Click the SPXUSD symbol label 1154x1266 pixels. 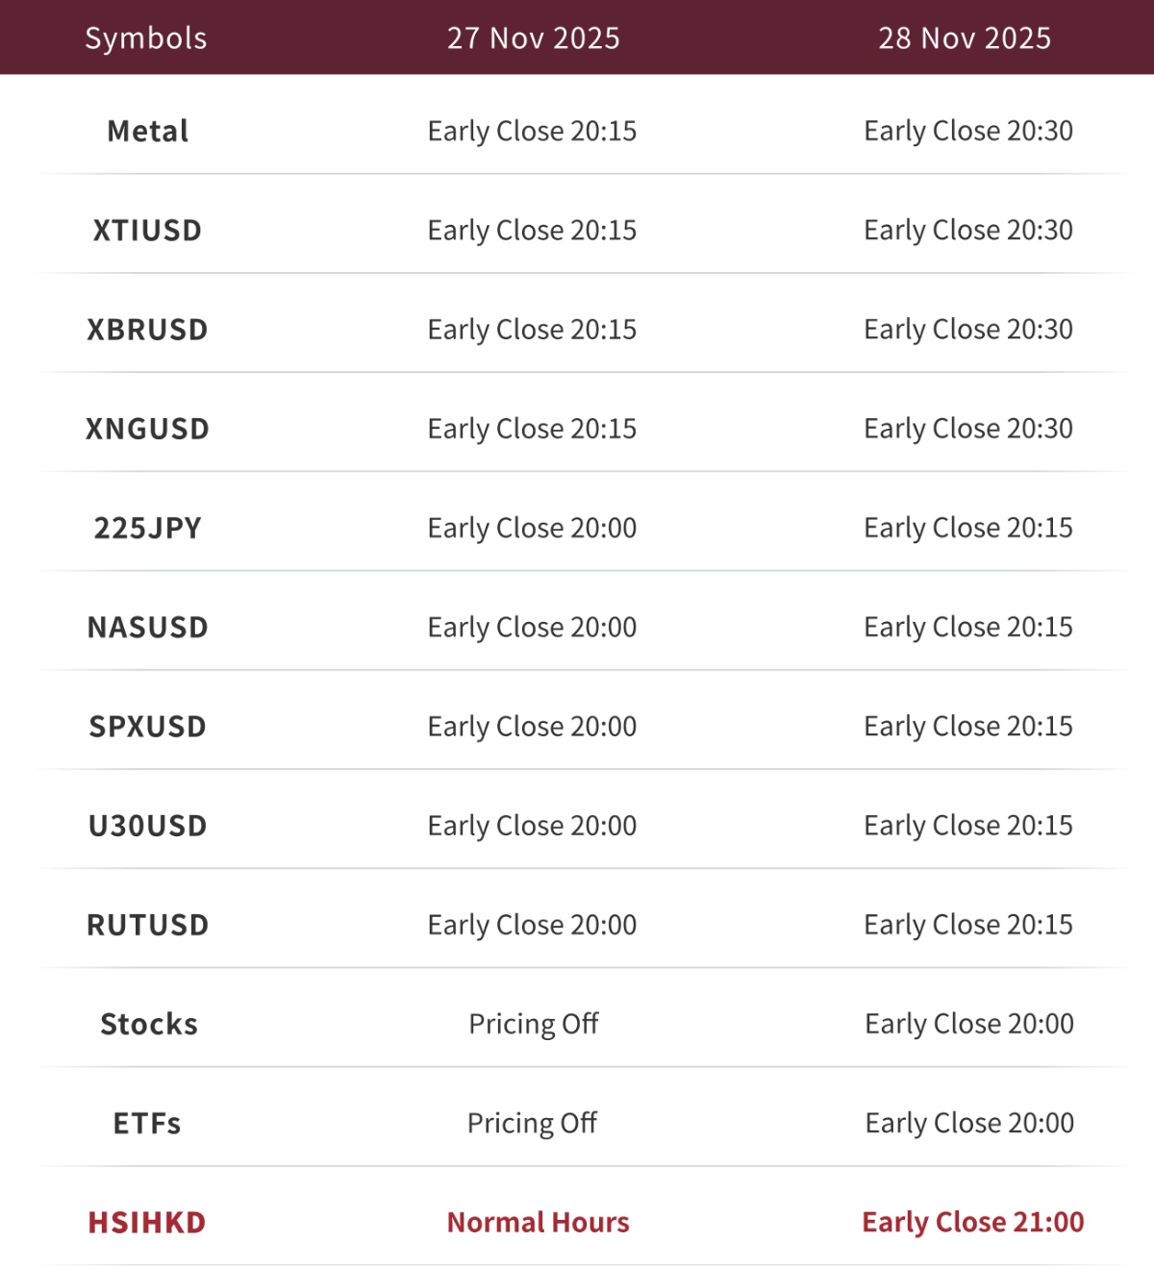tap(147, 727)
